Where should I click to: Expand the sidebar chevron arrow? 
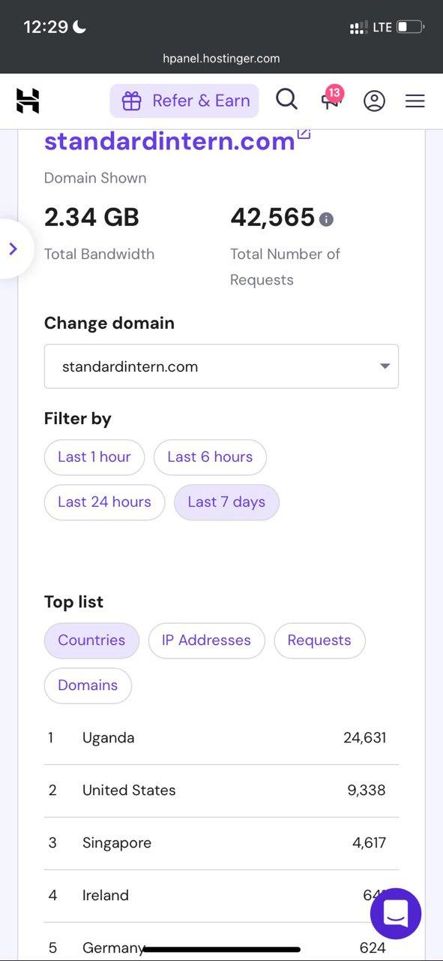point(13,249)
